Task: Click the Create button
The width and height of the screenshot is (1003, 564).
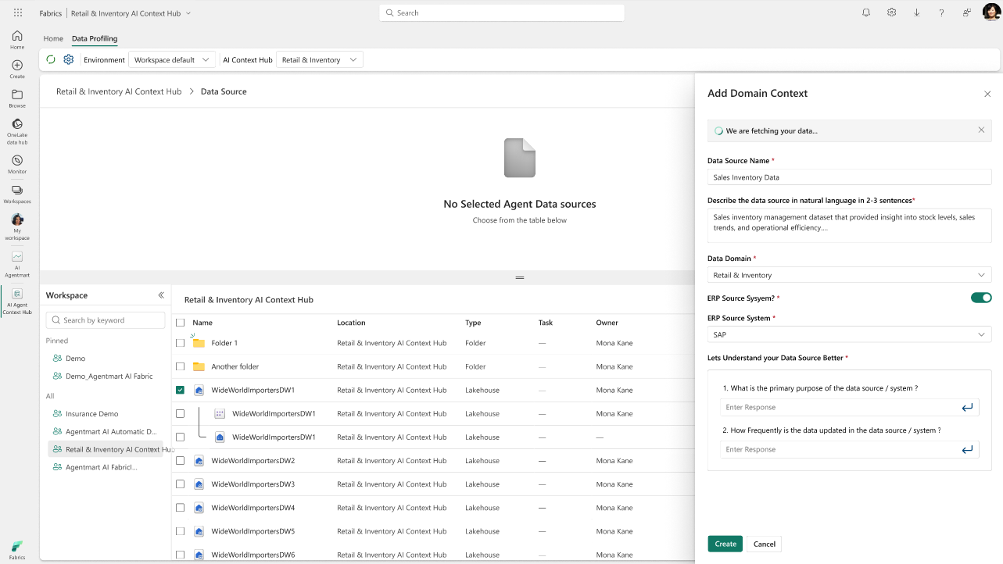Action: tap(725, 544)
